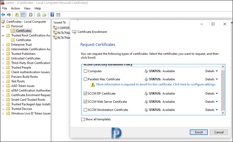Click the template list scrollbar up arrow
Image resolution: width=233 pixels, height=142 pixels.
click(x=223, y=67)
